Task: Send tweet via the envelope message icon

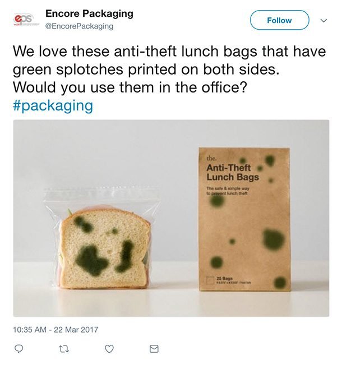Action: 154,349
